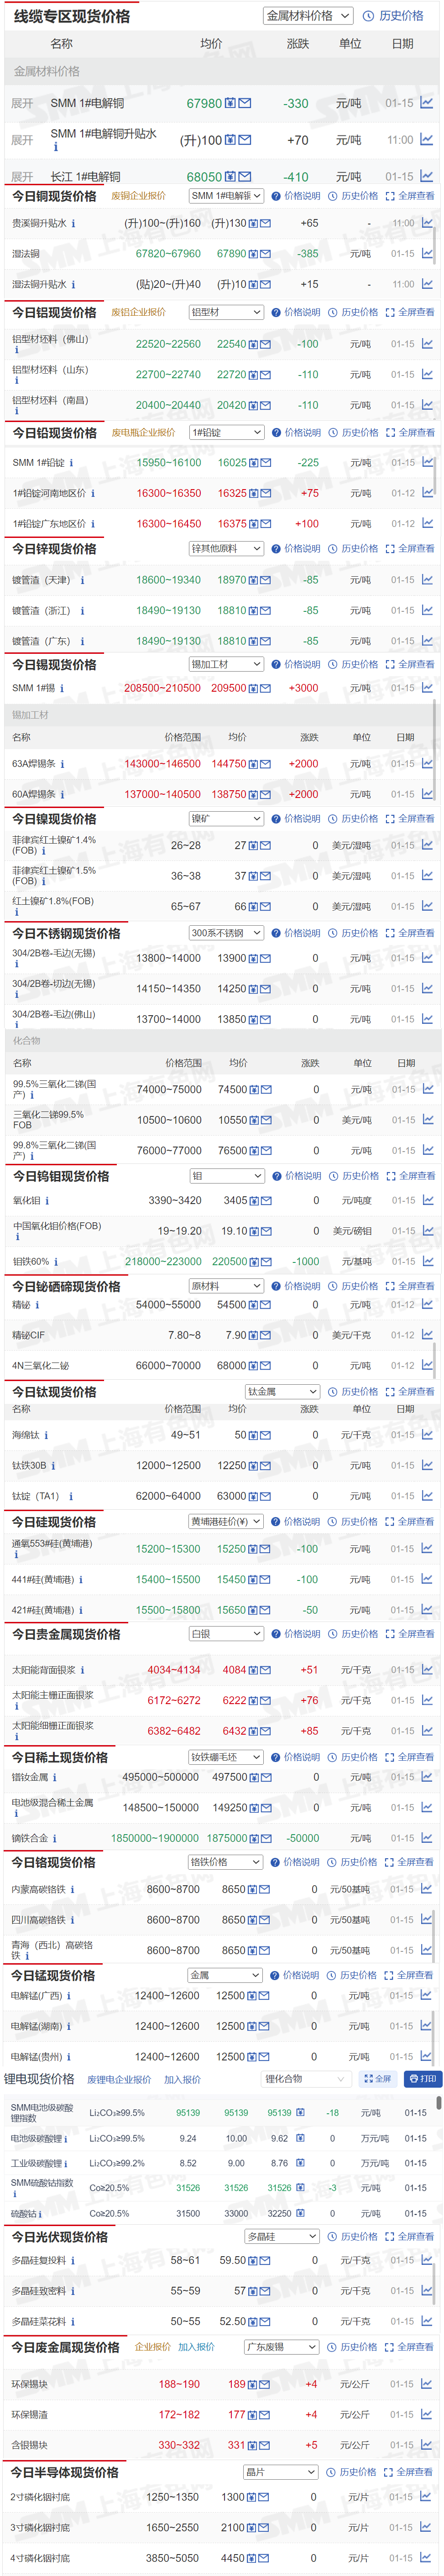Open trend chart for 钼铁60%
This screenshot has height=2576, width=444.
point(428,1261)
